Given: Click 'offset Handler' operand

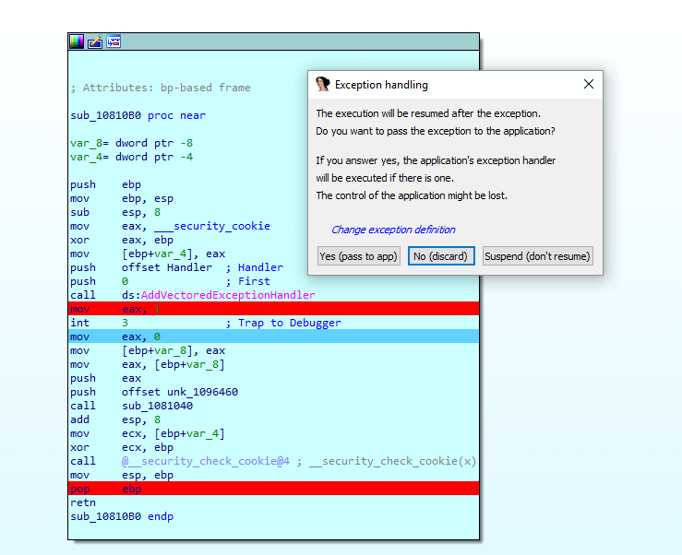Looking at the screenshot, I should tap(167, 267).
